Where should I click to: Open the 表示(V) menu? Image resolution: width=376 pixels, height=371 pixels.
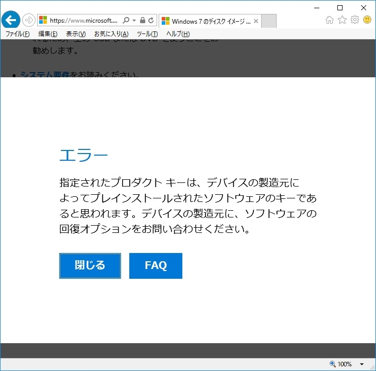pos(76,34)
